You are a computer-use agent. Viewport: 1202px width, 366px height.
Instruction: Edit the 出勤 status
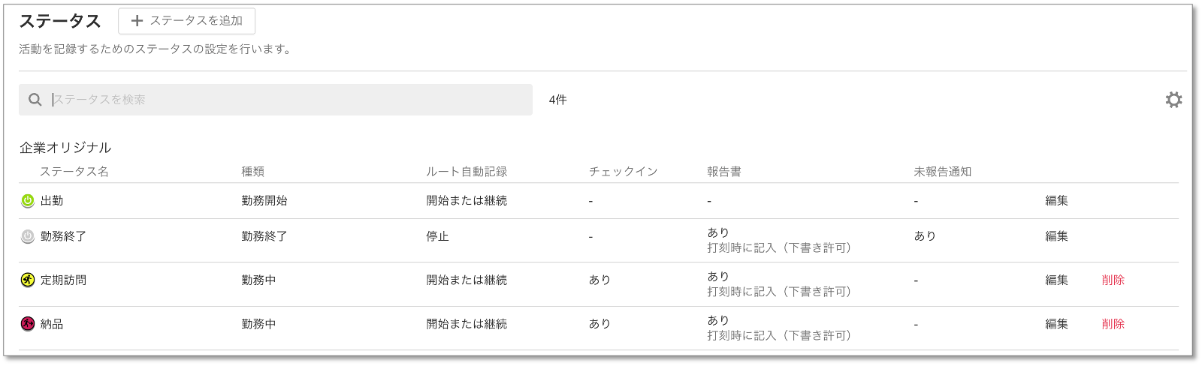pos(1056,201)
